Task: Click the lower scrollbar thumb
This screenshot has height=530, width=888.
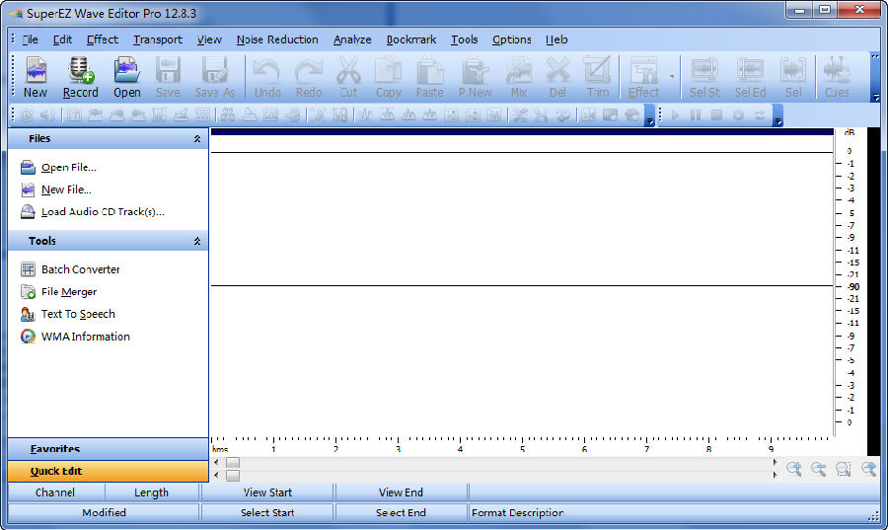Action: [x=233, y=476]
